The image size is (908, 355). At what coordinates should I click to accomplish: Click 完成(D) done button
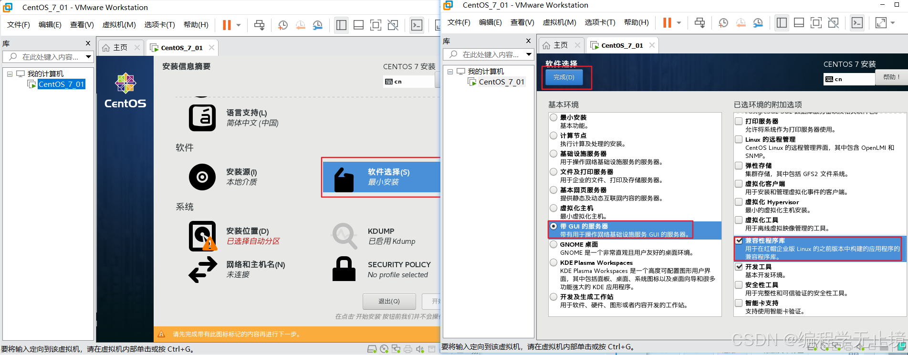[564, 77]
